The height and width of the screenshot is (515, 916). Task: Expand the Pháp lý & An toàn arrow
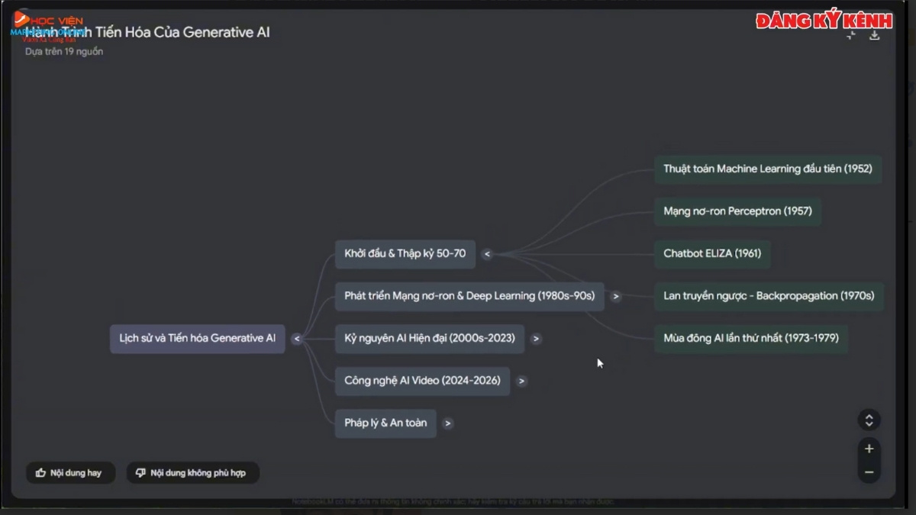coord(448,423)
